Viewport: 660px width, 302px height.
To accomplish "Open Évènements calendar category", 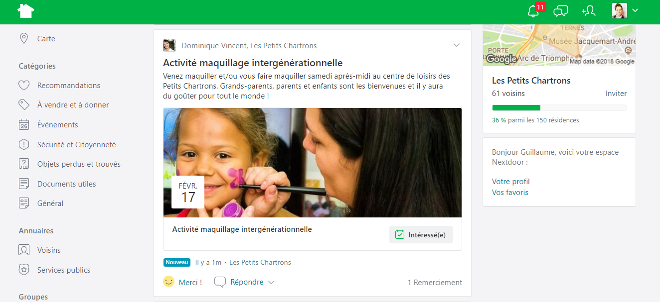I will click(x=48, y=125).
